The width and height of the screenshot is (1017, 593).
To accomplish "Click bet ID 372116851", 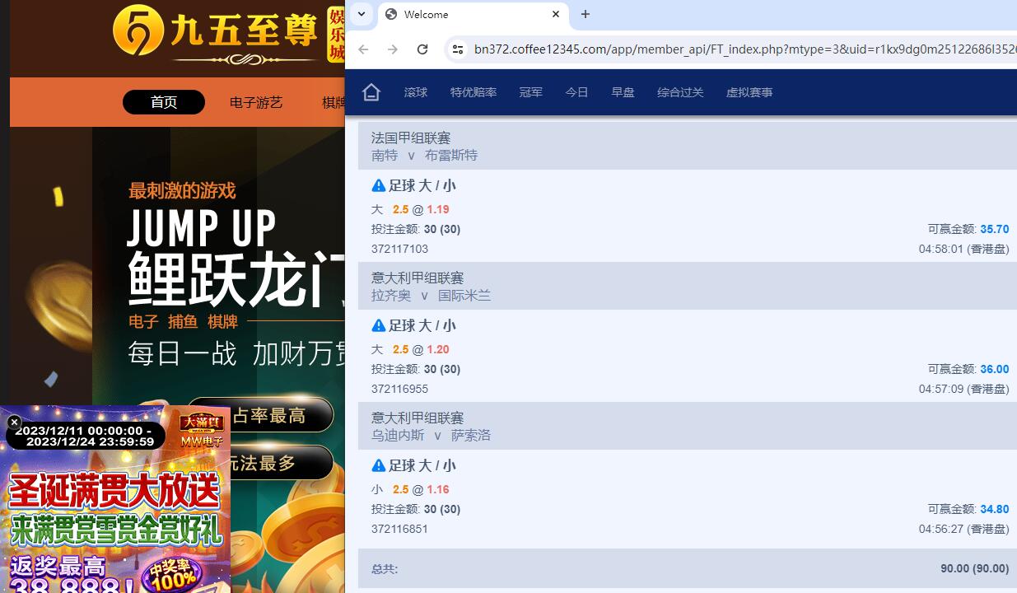I will click(399, 529).
